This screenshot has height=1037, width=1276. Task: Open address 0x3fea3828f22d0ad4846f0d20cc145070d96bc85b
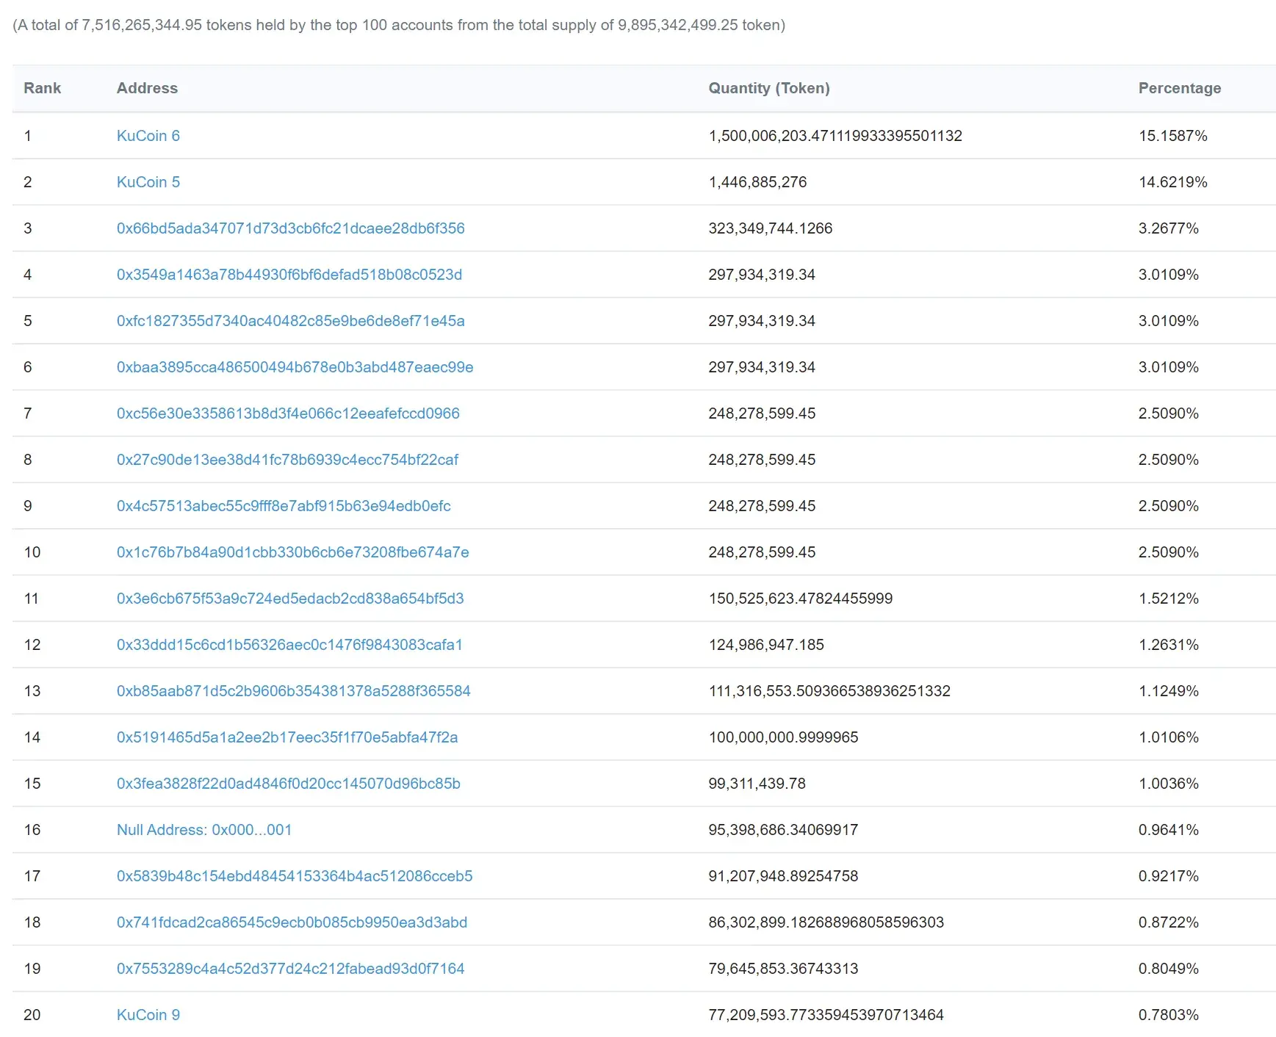pyautogui.click(x=288, y=784)
